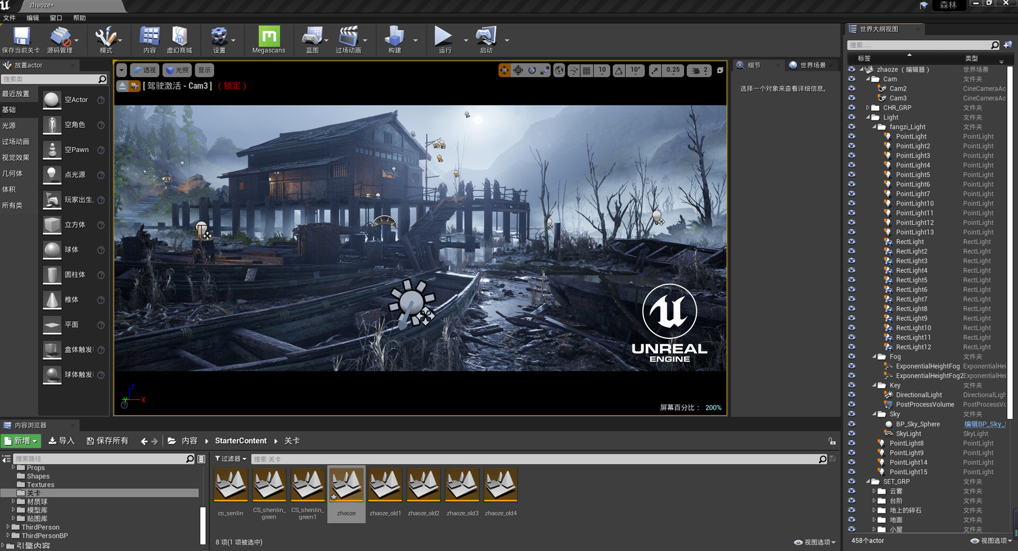Click the Perspective (透视) view button
The height and width of the screenshot is (551, 1018).
(x=144, y=70)
